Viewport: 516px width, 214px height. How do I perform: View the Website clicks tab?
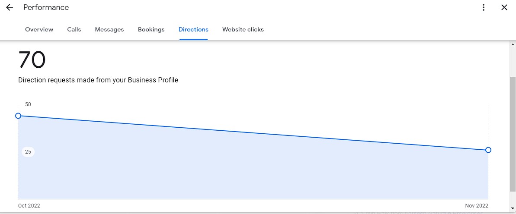click(x=243, y=30)
